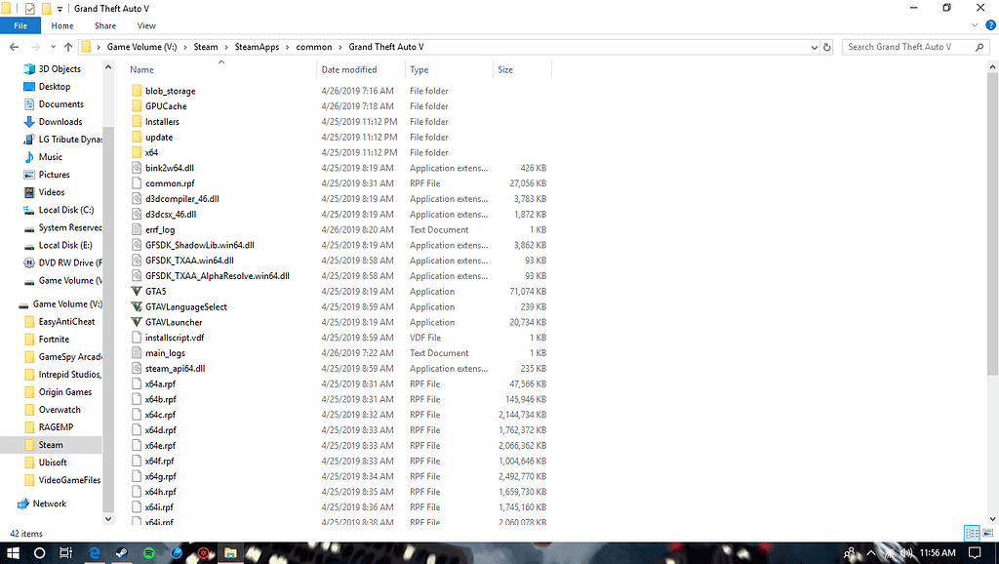Switch to the View tab
This screenshot has height=564, width=999.
coord(145,25)
